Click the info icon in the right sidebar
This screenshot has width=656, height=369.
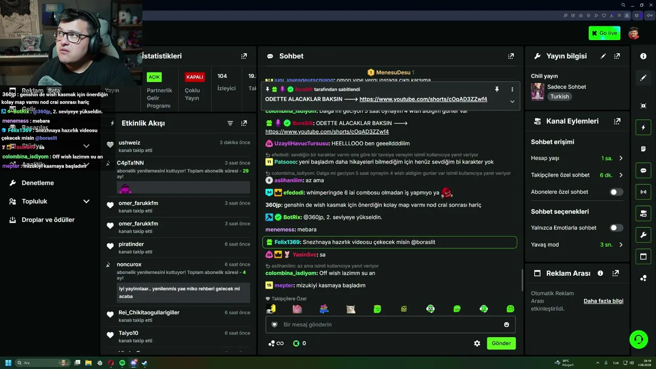point(643,56)
